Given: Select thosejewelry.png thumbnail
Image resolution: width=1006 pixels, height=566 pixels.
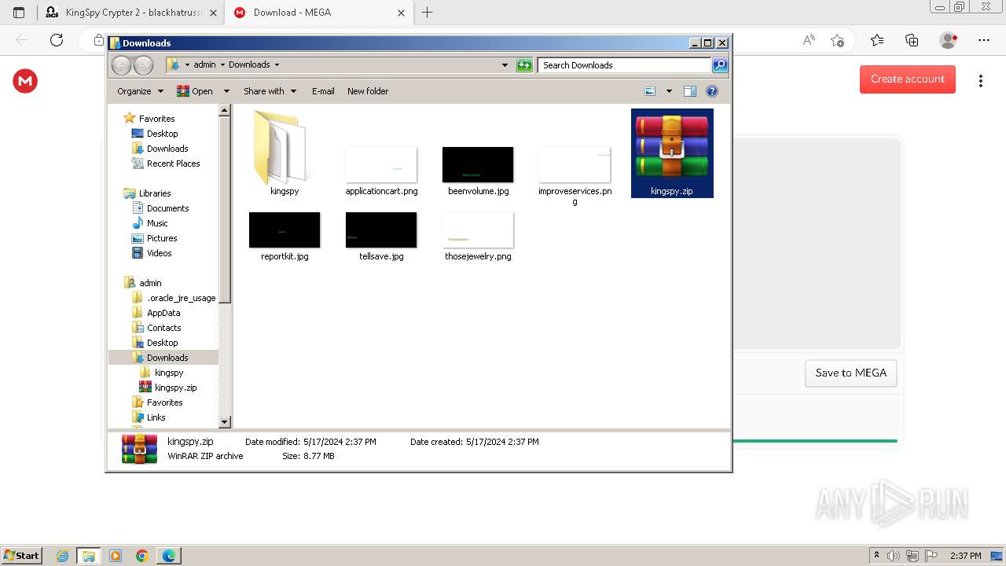Looking at the screenshot, I should (x=478, y=230).
